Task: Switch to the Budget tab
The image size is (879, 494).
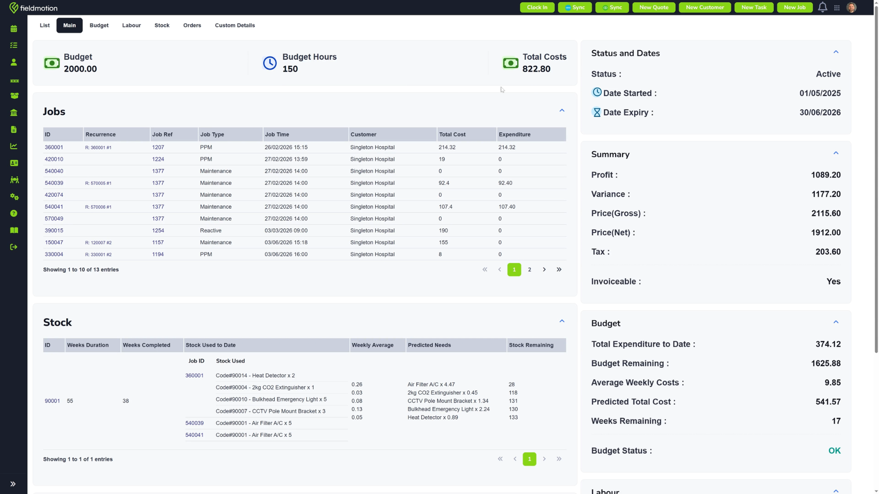Action: (x=99, y=26)
